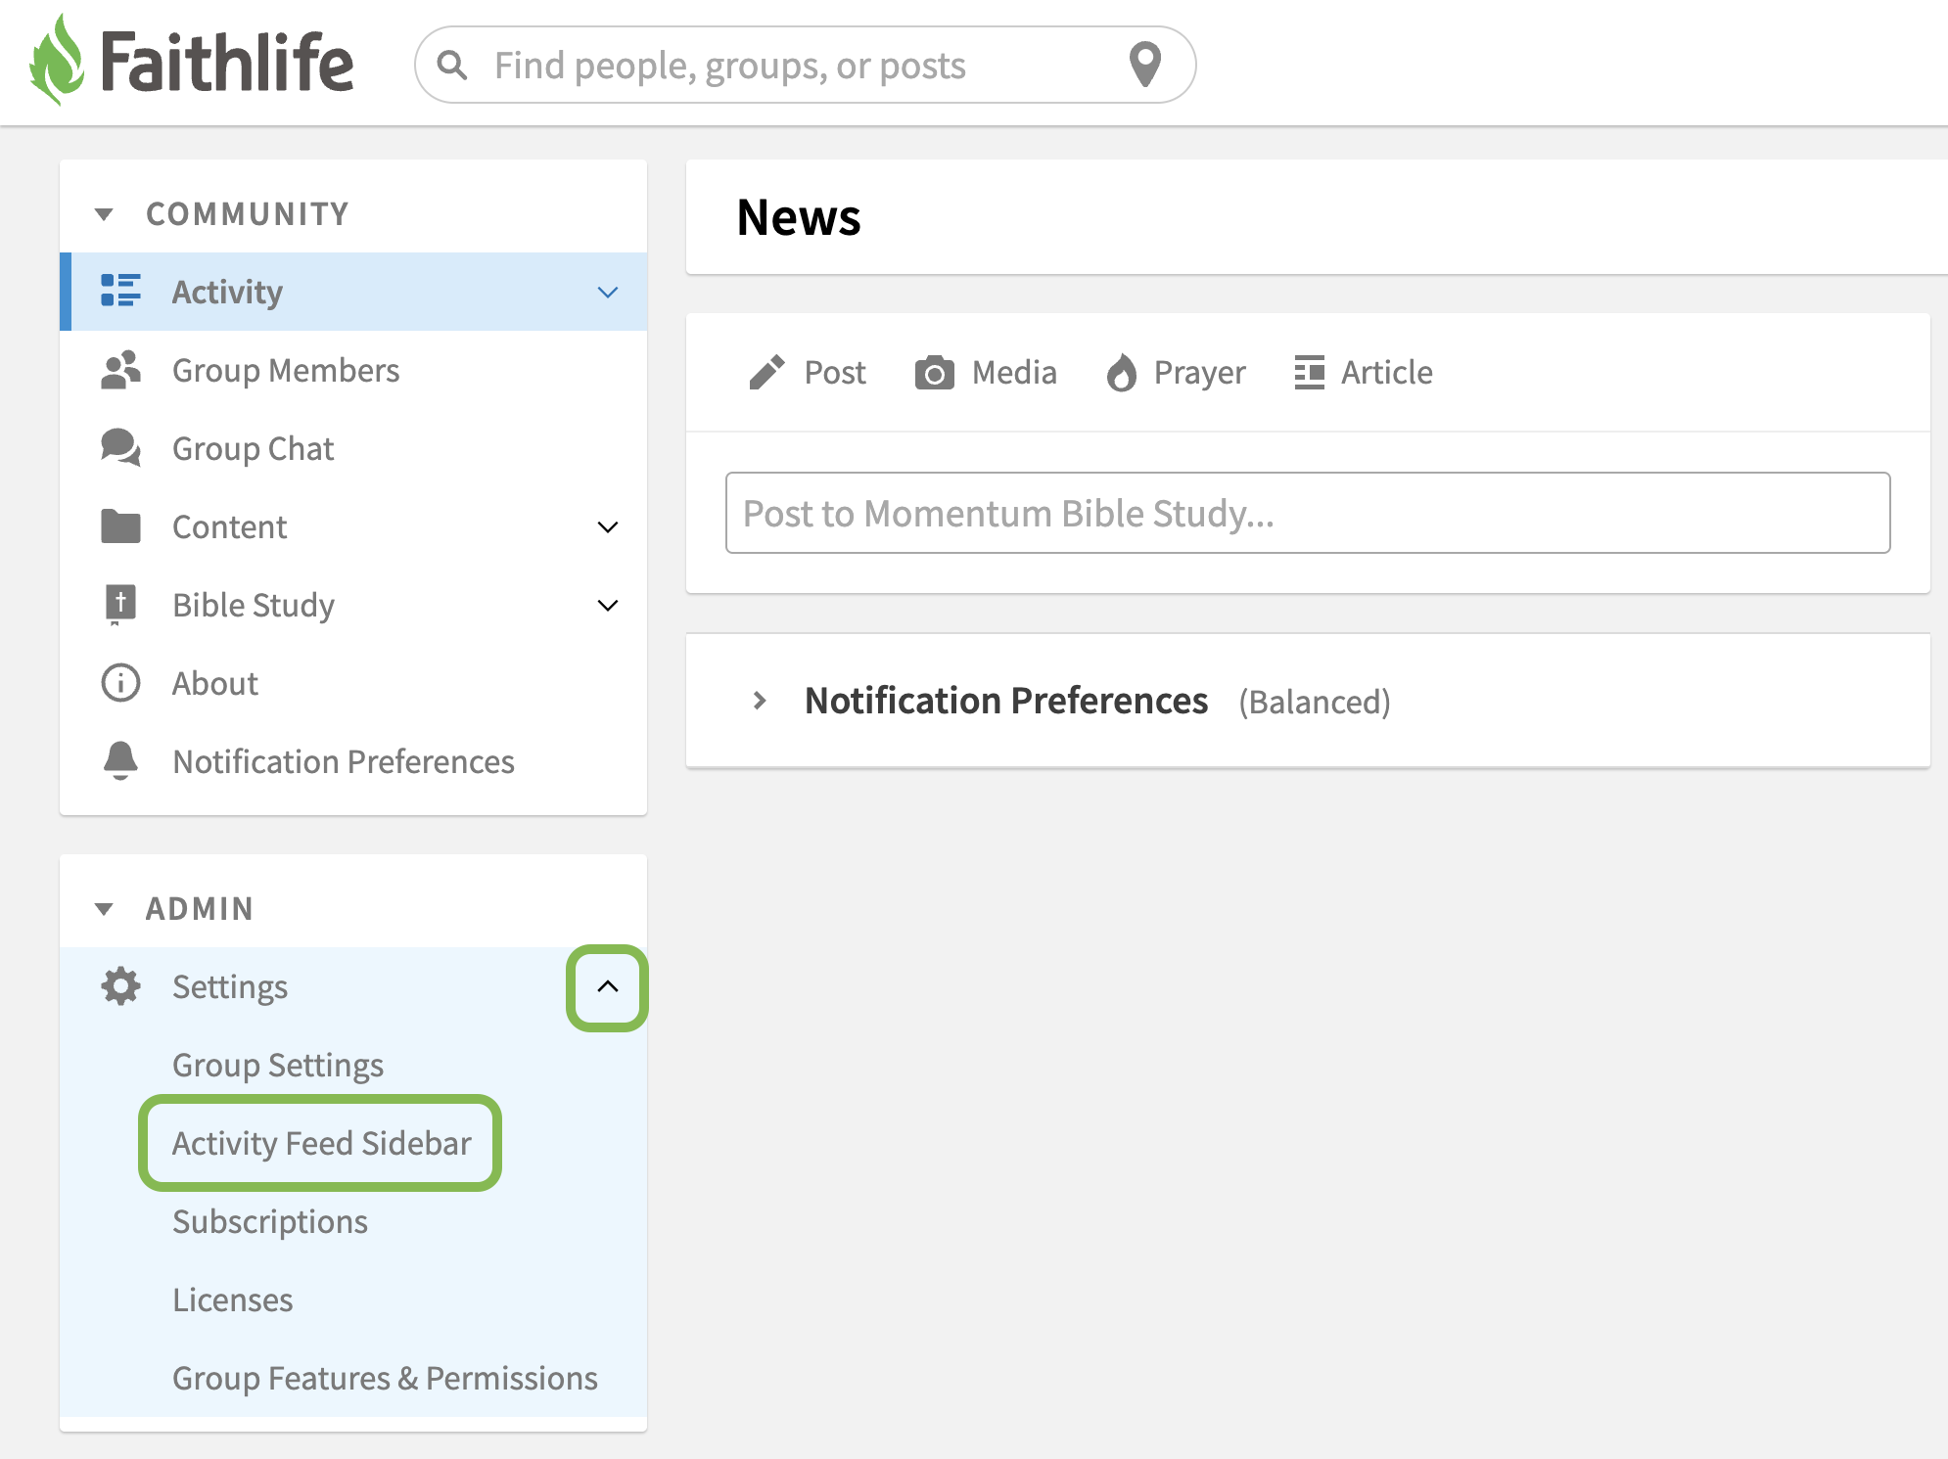The height and width of the screenshot is (1459, 1948).
Task: Click the (Balanced) label
Action: point(1315,702)
